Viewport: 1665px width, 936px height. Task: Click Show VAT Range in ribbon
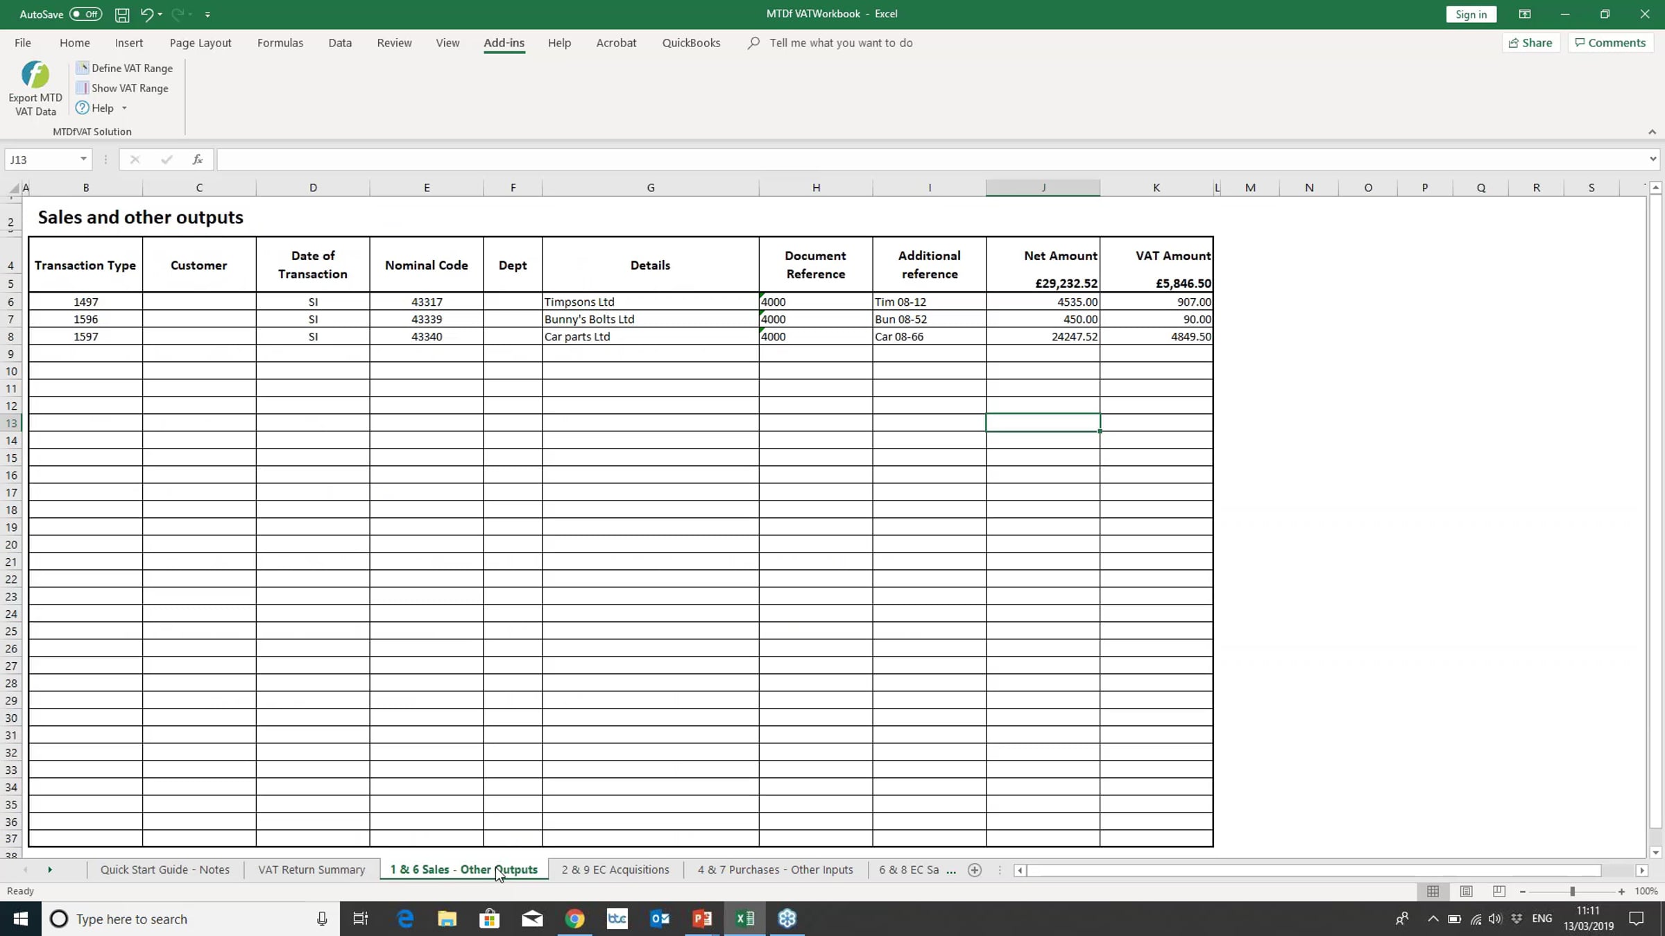pos(129,88)
